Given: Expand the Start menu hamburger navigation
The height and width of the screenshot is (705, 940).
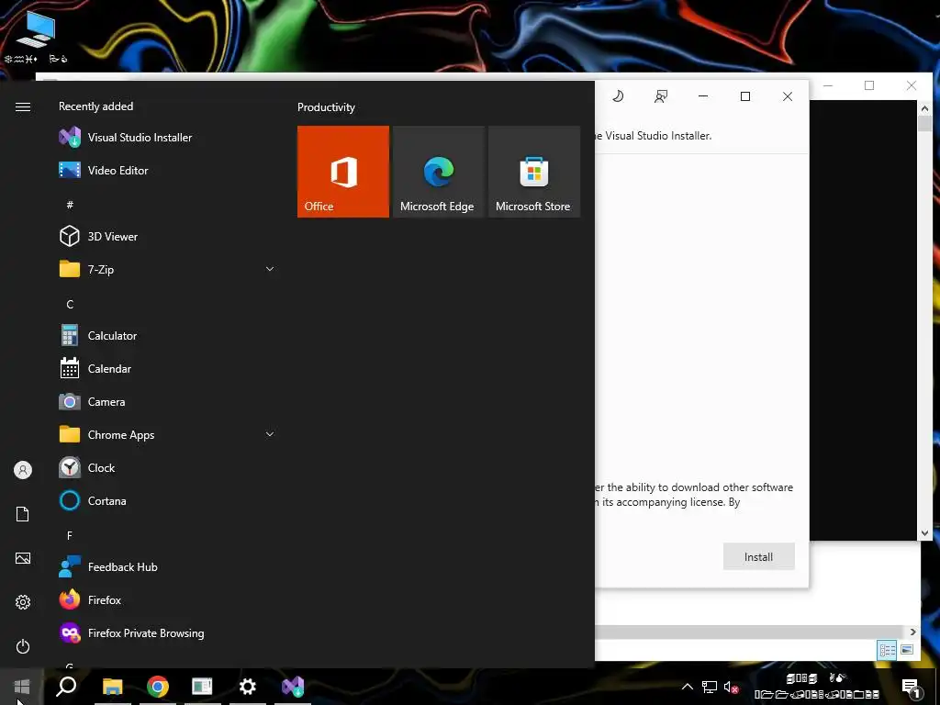Looking at the screenshot, I should (x=23, y=106).
